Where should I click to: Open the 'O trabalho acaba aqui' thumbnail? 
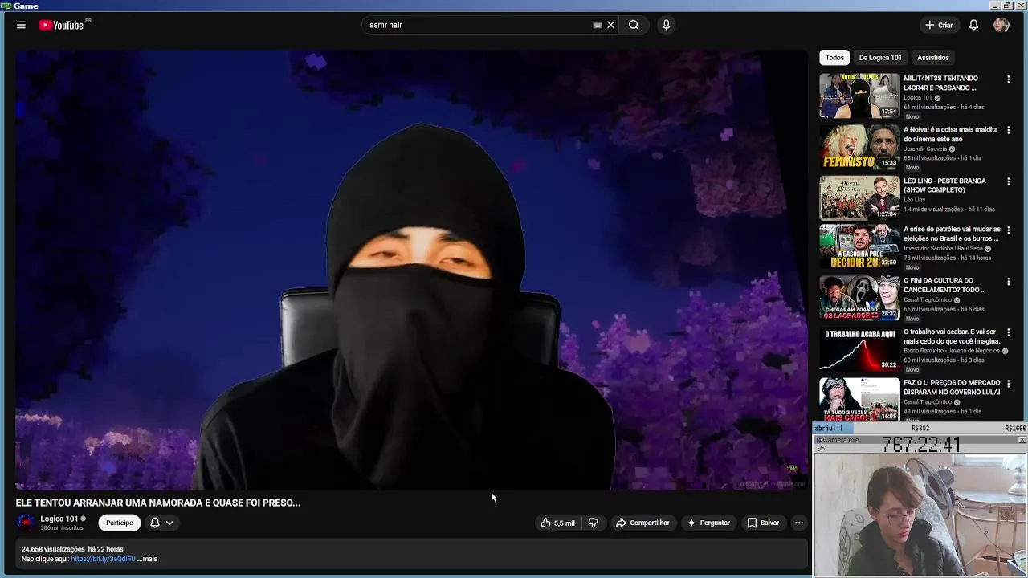tap(859, 350)
